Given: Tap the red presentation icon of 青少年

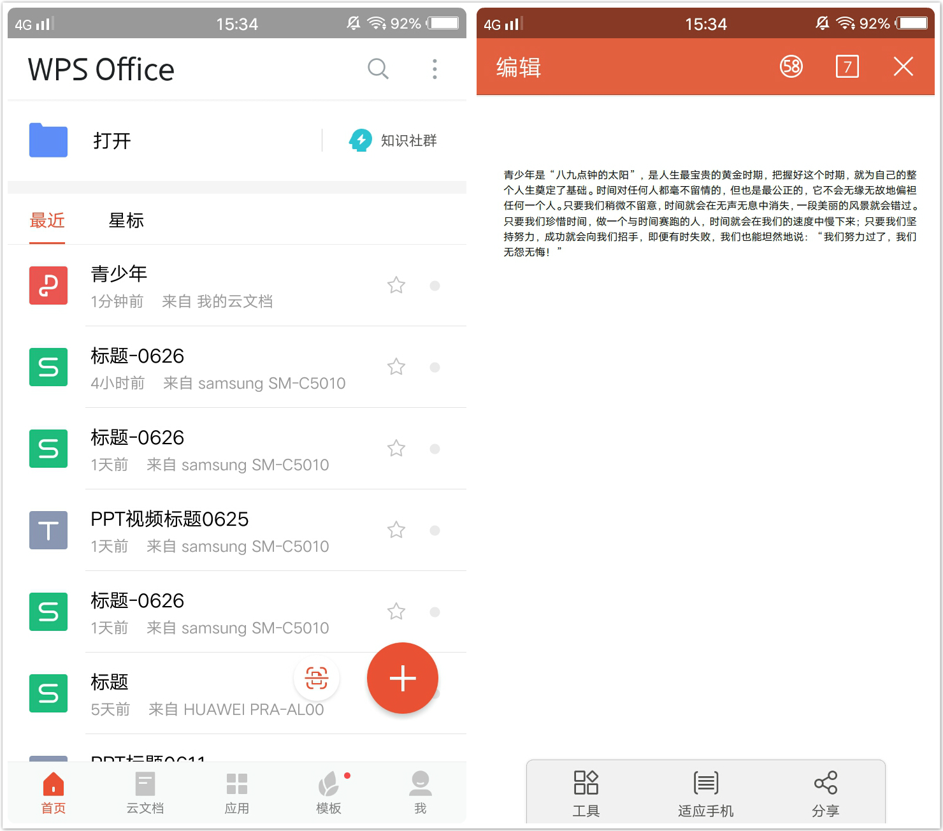Looking at the screenshot, I should tap(48, 285).
